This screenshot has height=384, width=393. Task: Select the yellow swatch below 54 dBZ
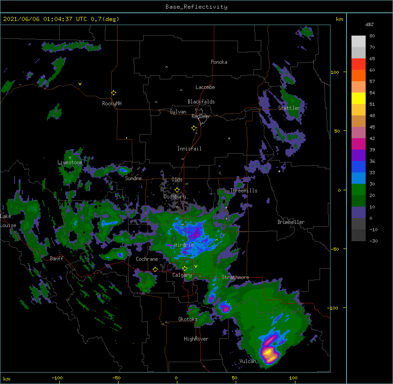click(x=358, y=98)
